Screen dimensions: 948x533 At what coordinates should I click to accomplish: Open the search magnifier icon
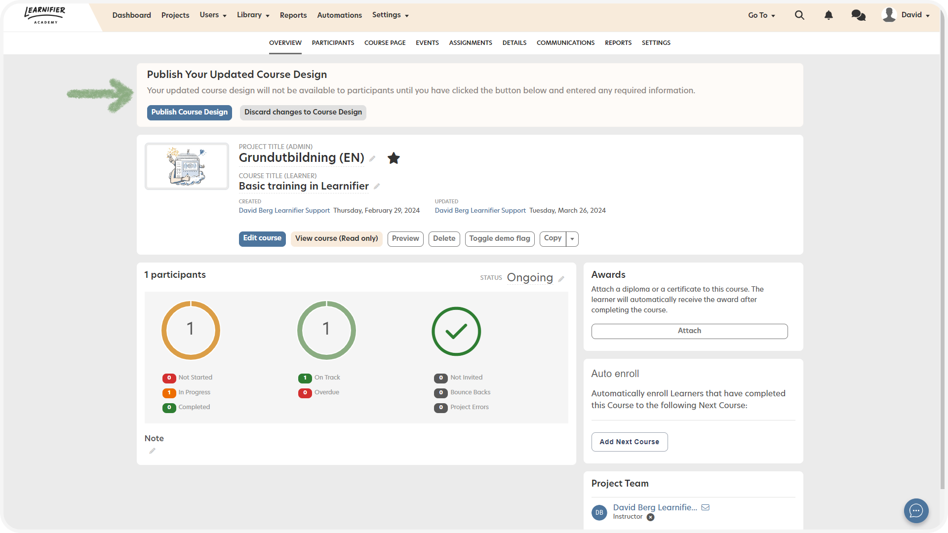coord(799,15)
